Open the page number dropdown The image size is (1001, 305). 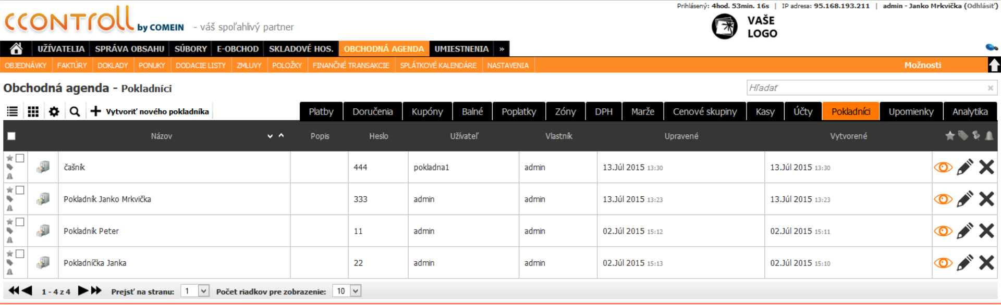(203, 291)
